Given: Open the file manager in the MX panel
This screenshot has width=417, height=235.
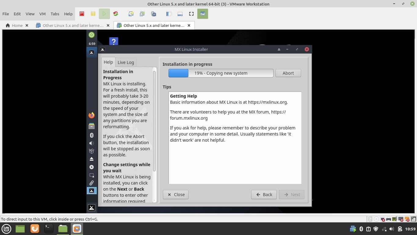Looking at the screenshot, I should point(92,126).
